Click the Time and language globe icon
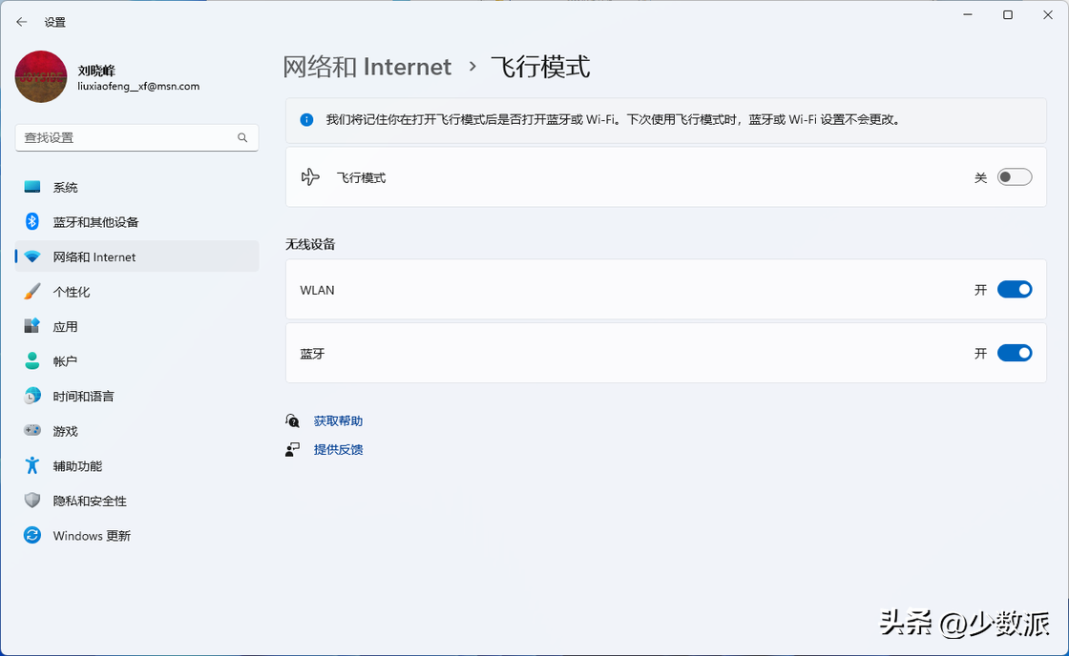1069x656 pixels. (32, 396)
